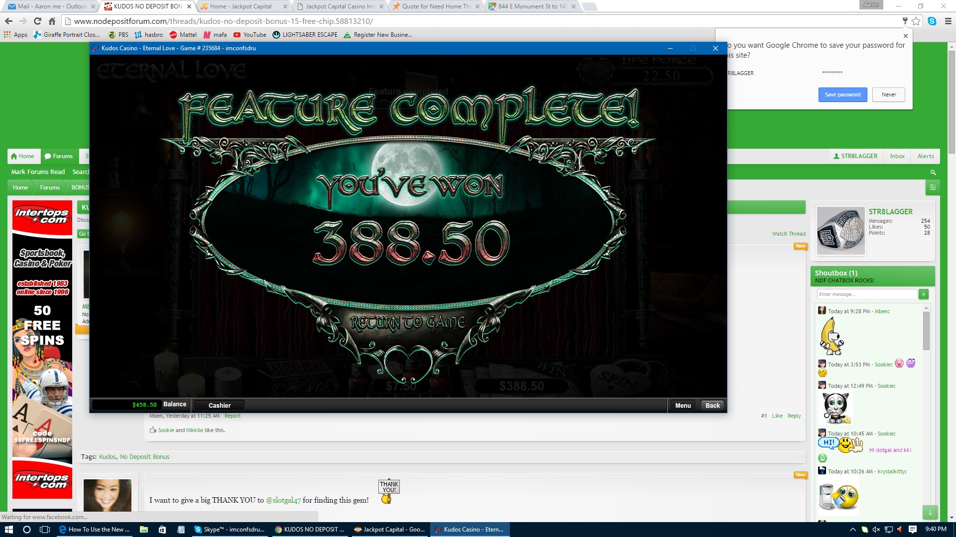Open the forum Home tab

click(x=22, y=156)
